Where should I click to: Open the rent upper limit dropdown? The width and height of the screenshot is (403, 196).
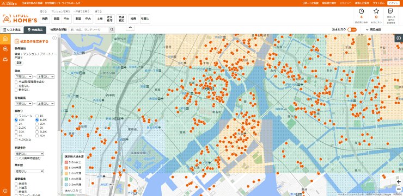46,77
